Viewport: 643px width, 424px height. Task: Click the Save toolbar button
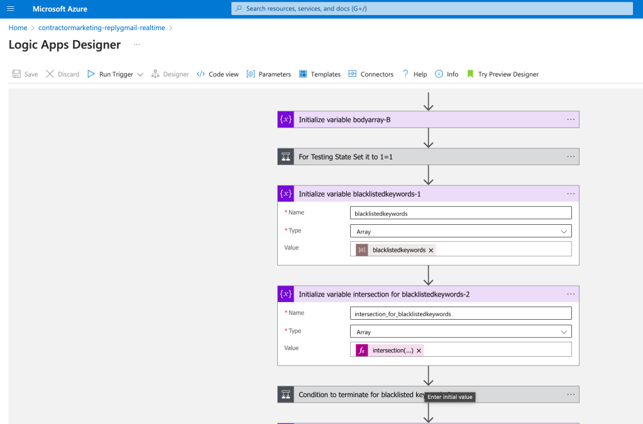25,74
